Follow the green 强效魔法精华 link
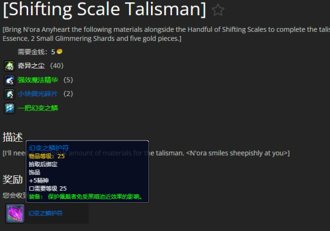 [38, 80]
